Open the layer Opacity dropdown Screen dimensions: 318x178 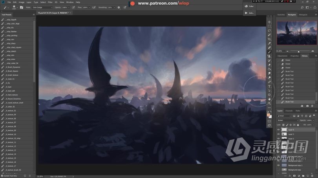tap(313, 120)
